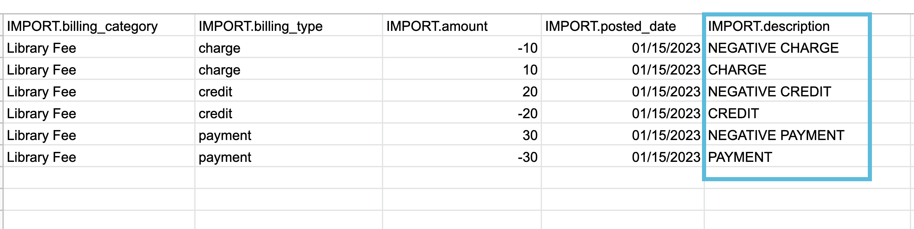Select the amount cell showing positive 10

click(x=462, y=70)
